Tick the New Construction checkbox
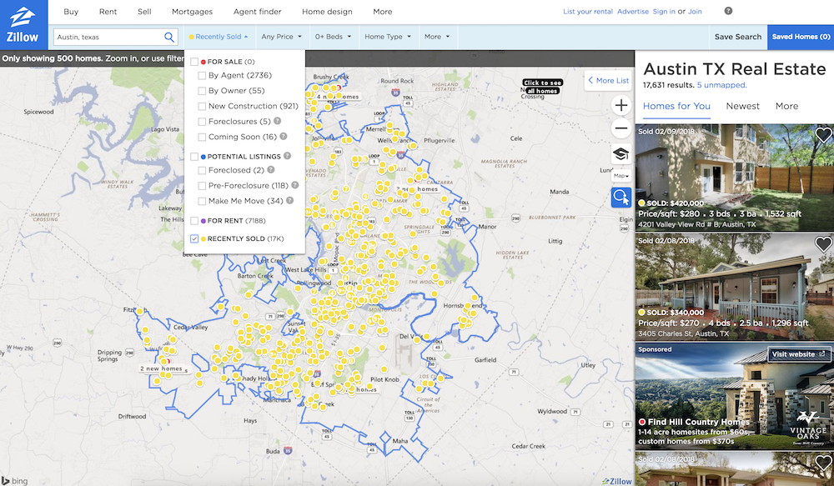Screen dimensions: 834x486 click(x=202, y=107)
